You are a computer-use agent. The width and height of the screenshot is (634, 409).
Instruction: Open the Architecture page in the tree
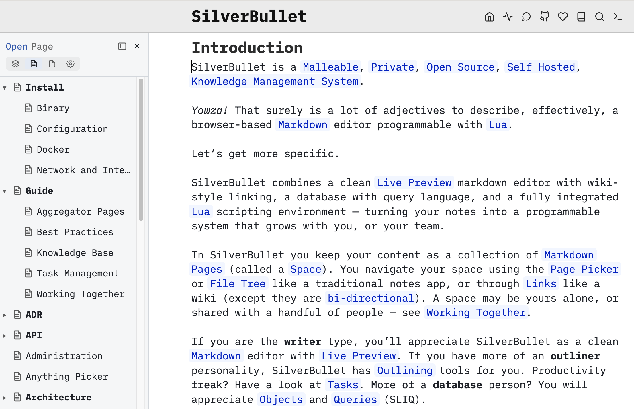click(x=58, y=397)
